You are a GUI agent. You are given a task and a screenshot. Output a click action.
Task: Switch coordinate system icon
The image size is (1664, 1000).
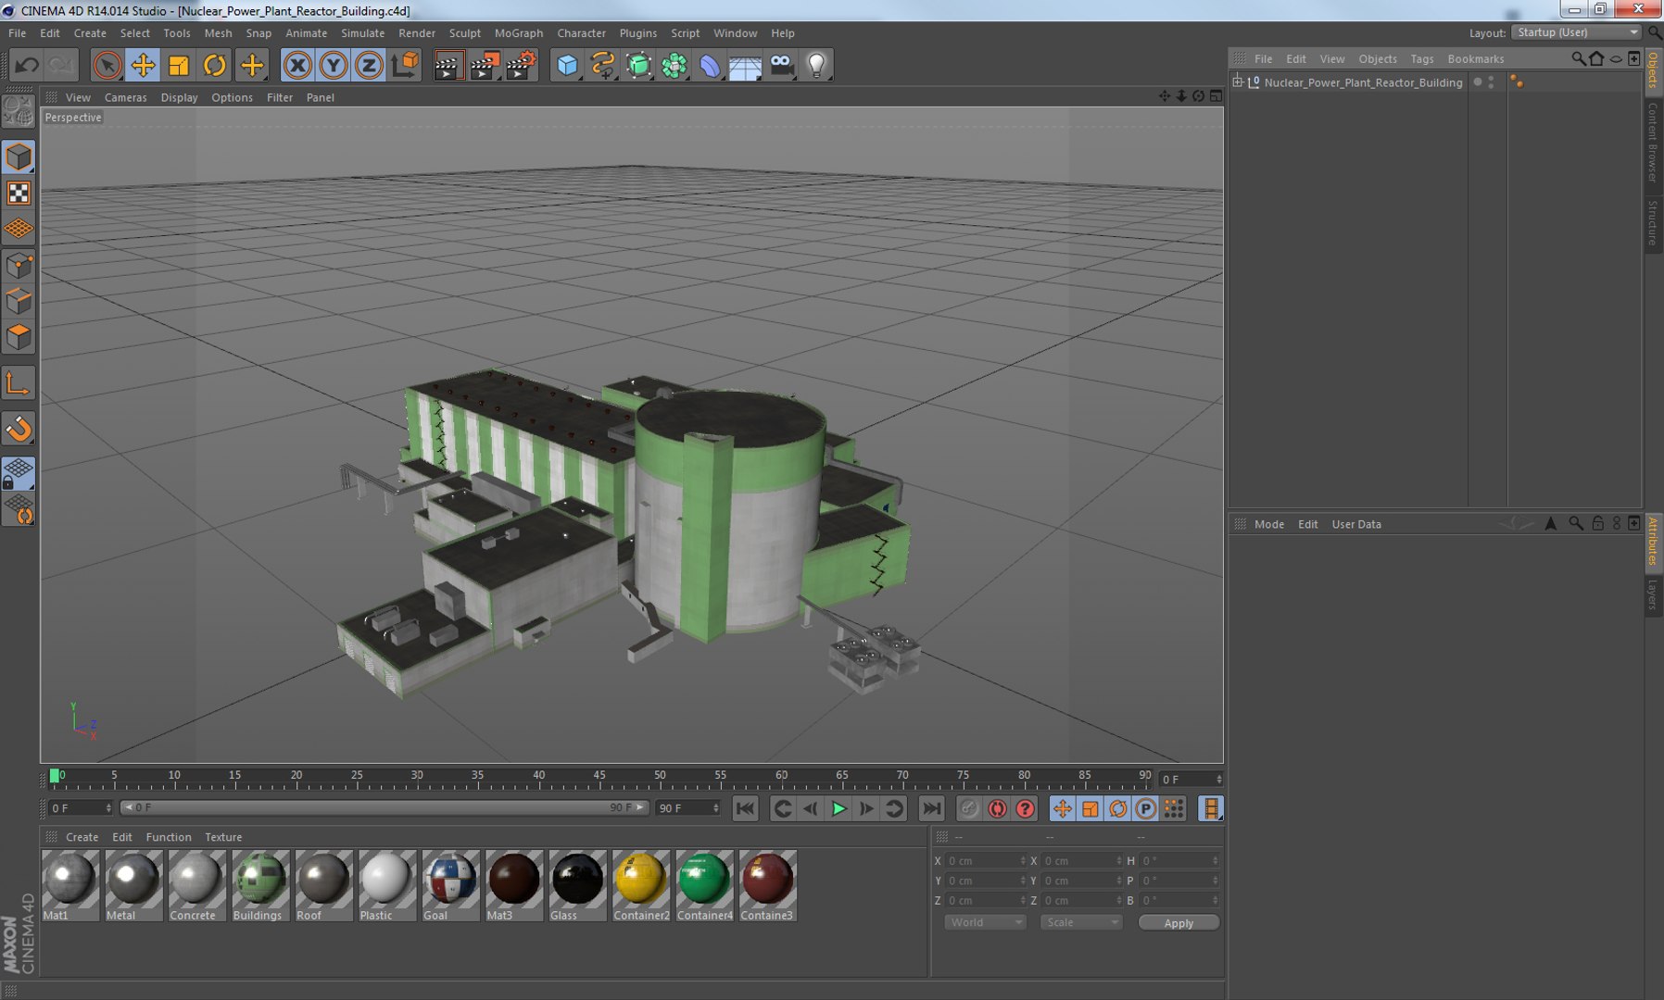pos(405,65)
